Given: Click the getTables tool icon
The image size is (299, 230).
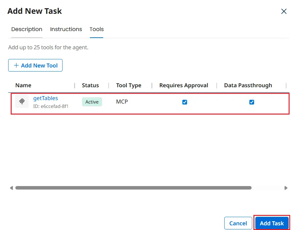Looking at the screenshot, I should click(x=22, y=102).
